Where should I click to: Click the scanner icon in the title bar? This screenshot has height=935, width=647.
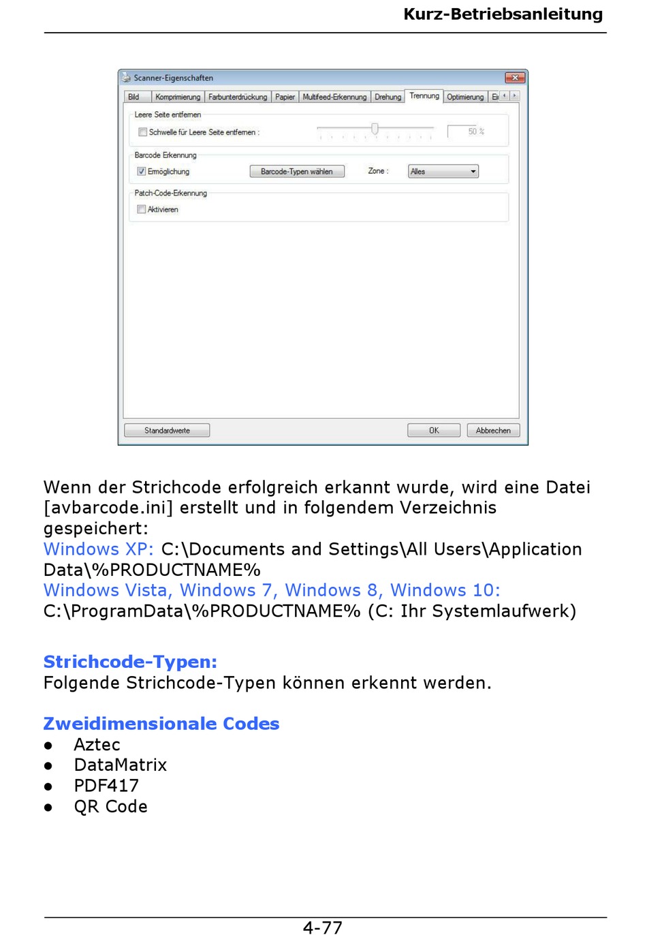[126, 78]
